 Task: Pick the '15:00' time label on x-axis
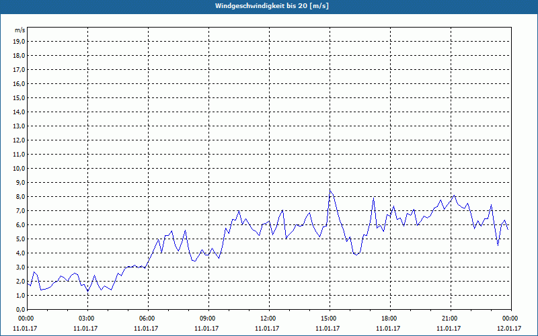pyautogui.click(x=330, y=319)
